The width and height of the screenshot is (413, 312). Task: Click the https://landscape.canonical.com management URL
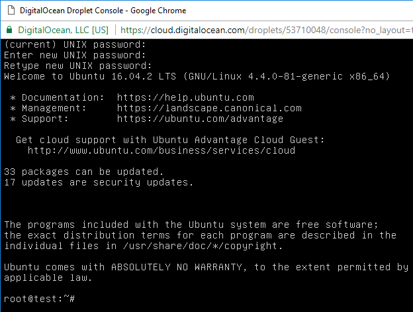click(x=209, y=108)
